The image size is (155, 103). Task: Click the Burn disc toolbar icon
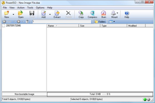(104, 13)
